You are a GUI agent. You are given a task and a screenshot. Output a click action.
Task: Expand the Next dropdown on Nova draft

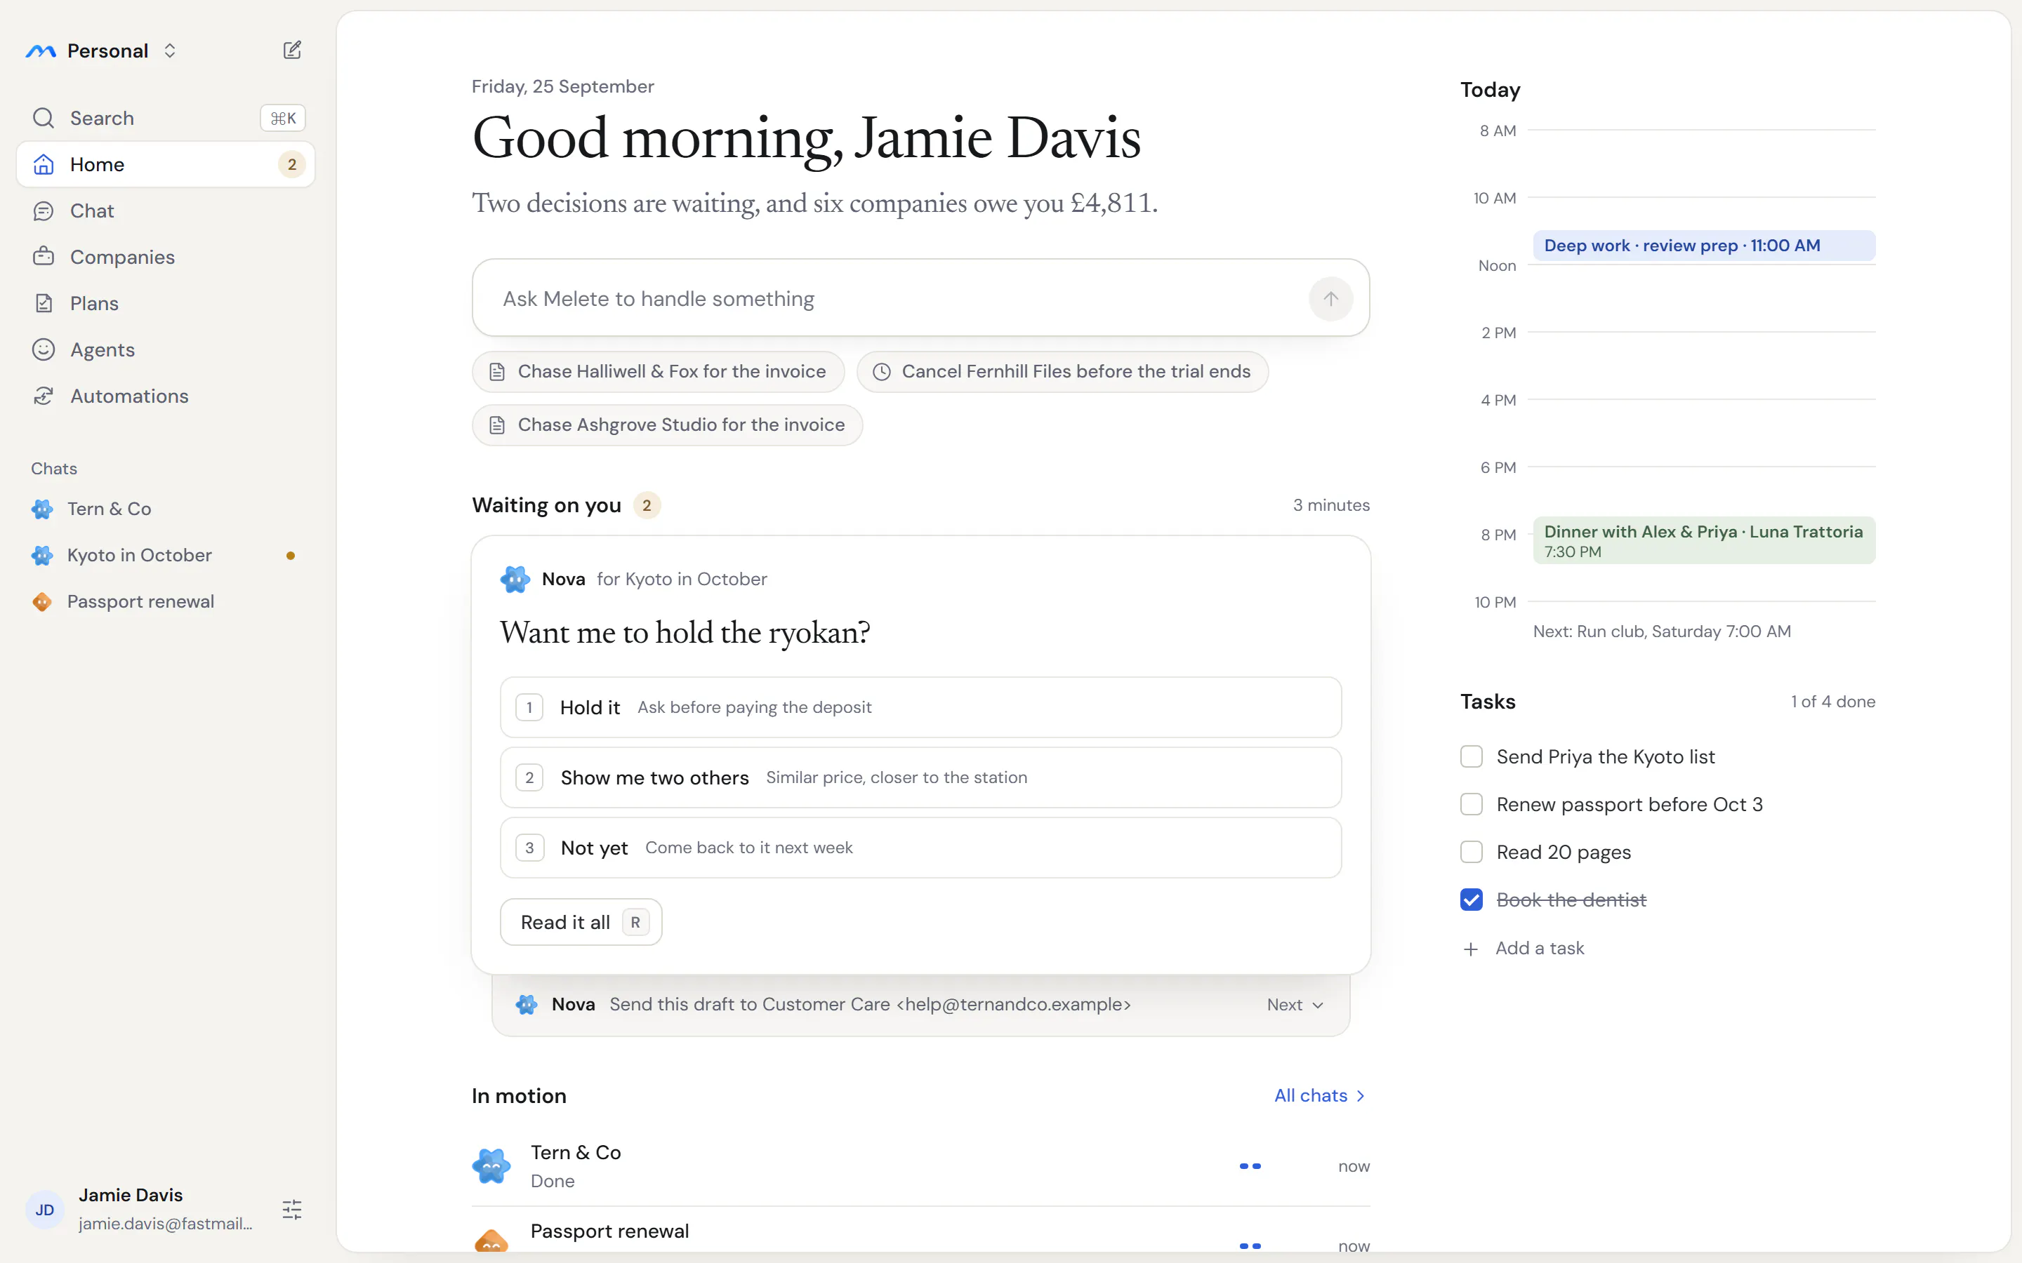1295,1005
